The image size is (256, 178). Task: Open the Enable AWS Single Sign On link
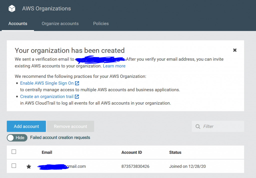click(x=47, y=83)
